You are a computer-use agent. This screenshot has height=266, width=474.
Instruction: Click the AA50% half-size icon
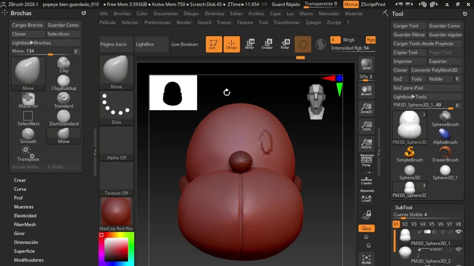pos(367,144)
